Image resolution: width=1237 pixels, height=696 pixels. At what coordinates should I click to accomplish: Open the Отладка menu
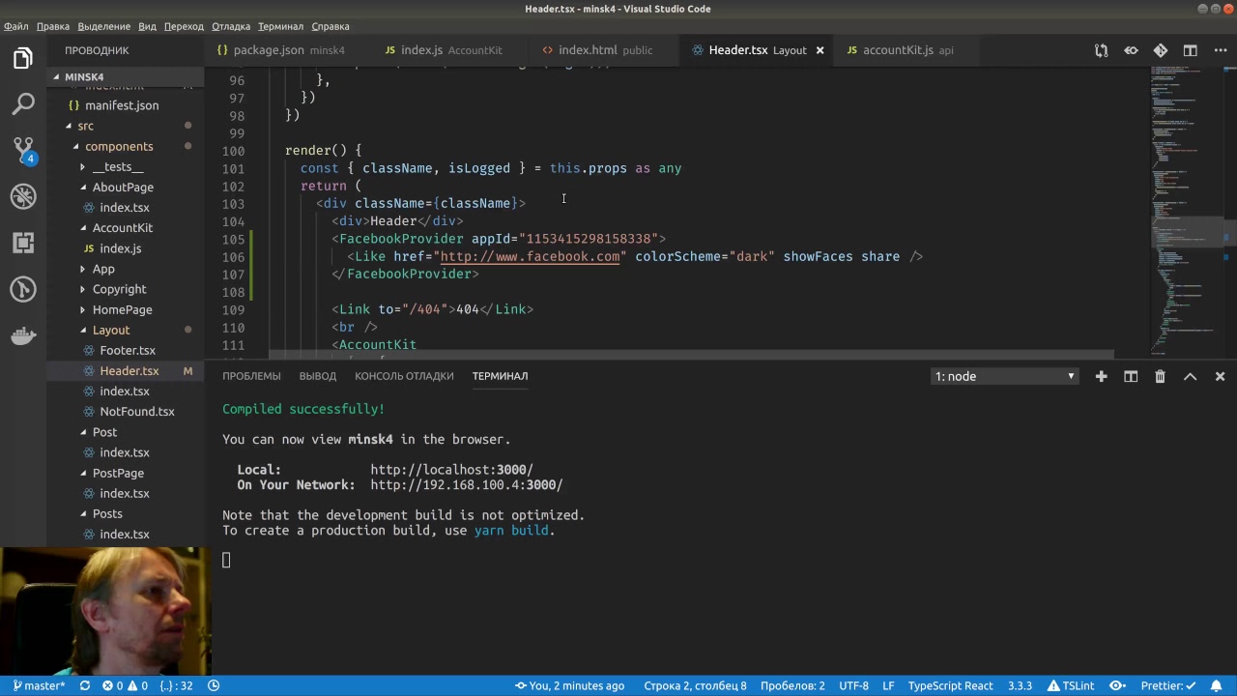click(231, 26)
